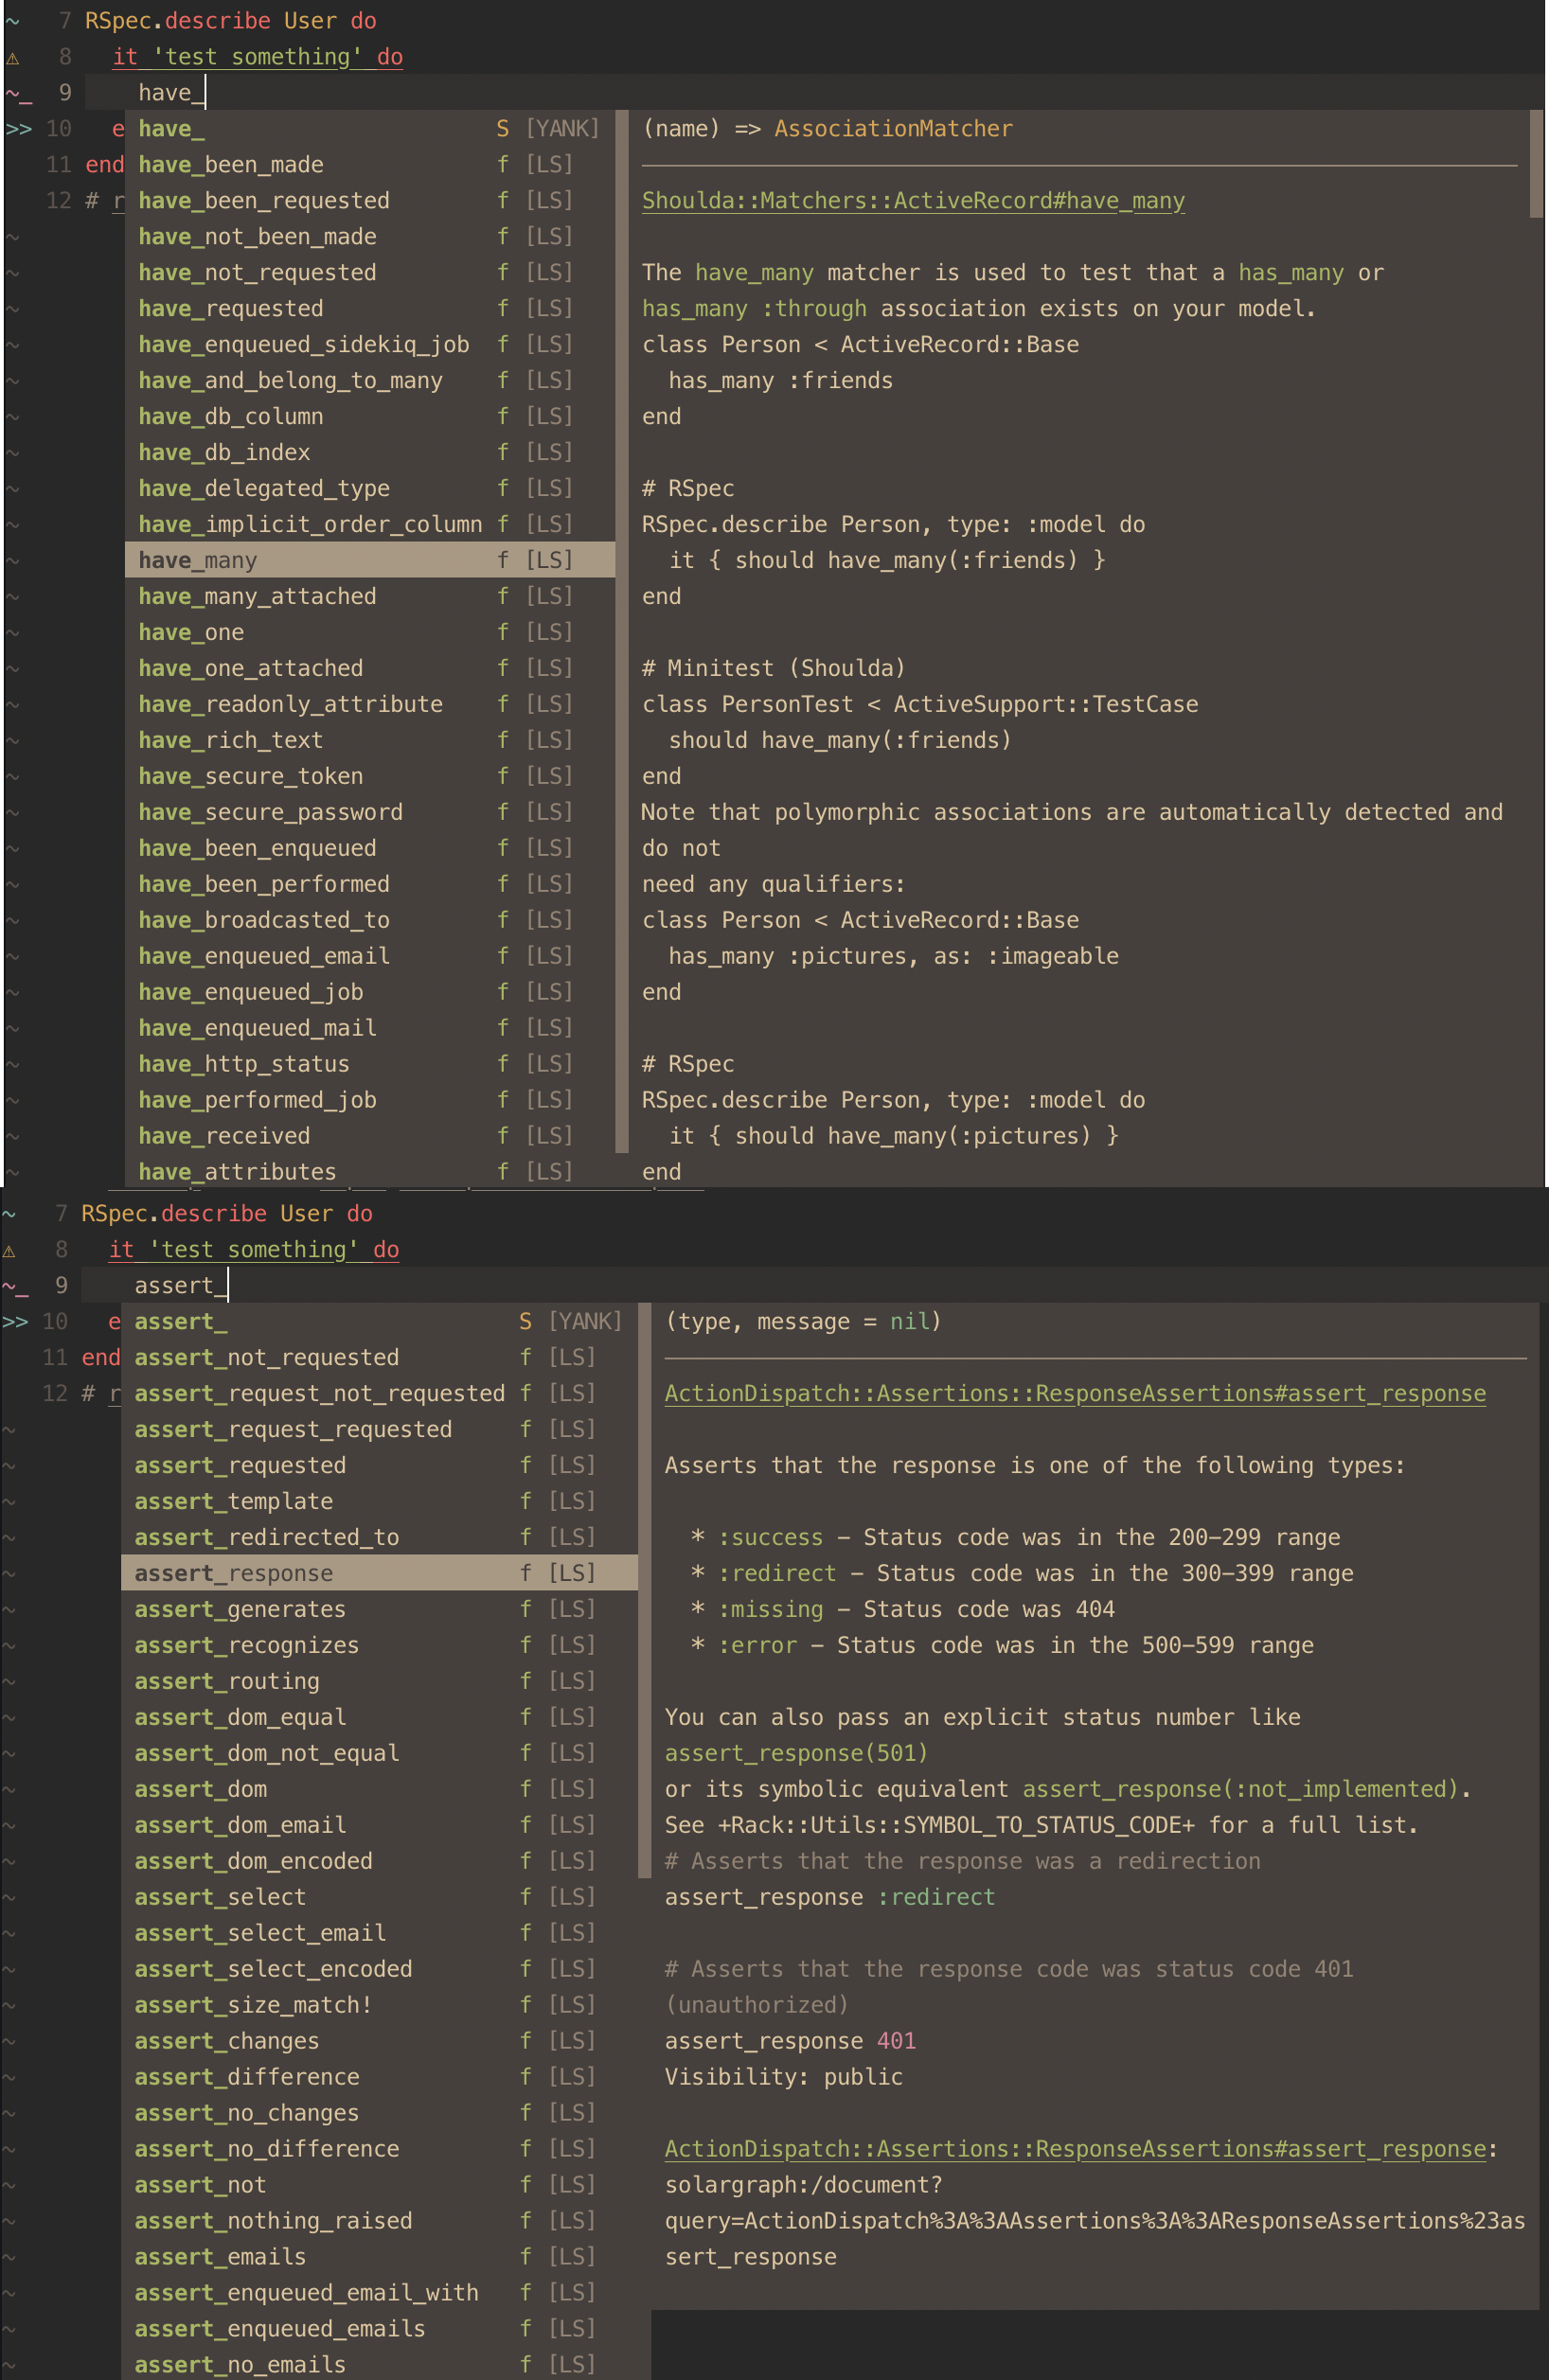Pick assert_no_changes in the completion menu
1549x2380 pixels.
(246, 2113)
